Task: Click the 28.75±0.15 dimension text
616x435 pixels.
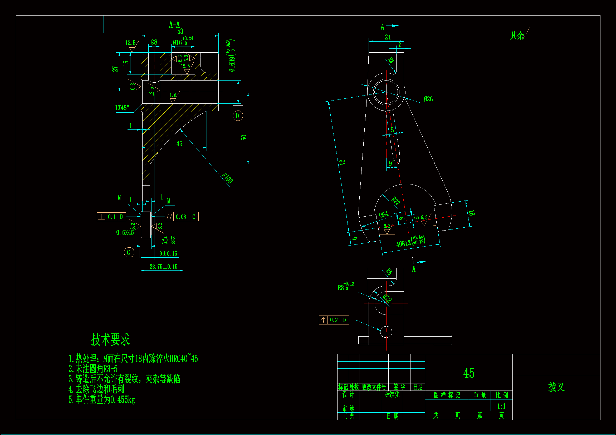Action: 163,267
